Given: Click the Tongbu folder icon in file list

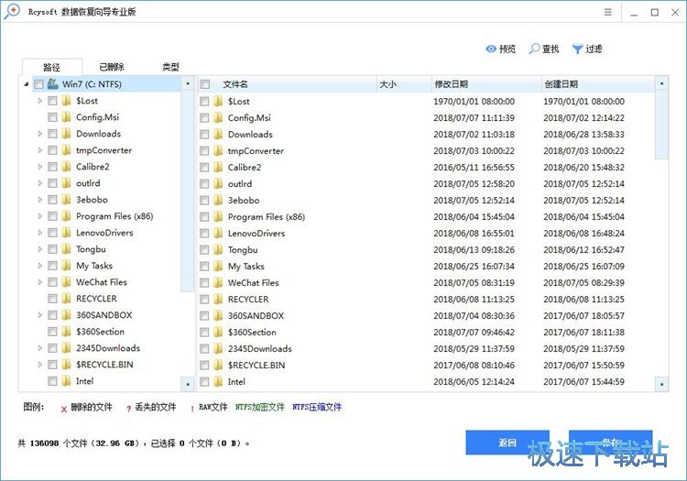Looking at the screenshot, I should 218,250.
